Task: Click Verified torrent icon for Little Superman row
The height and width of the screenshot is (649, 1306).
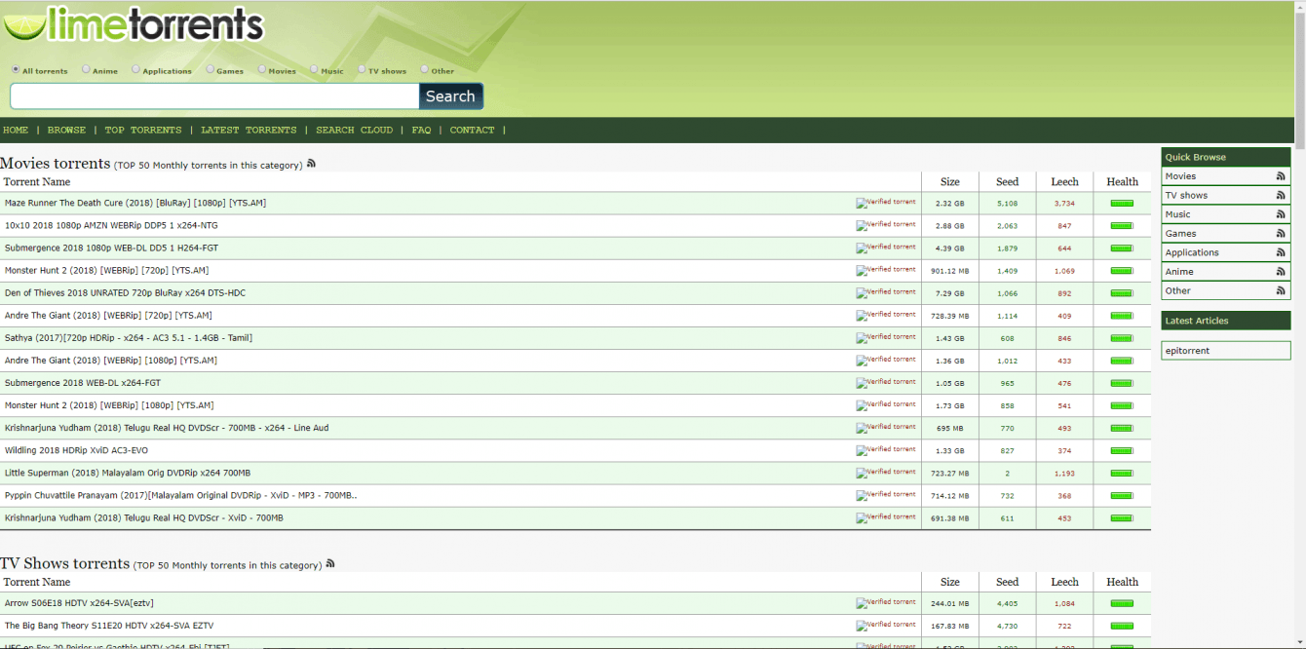Action: pos(886,473)
